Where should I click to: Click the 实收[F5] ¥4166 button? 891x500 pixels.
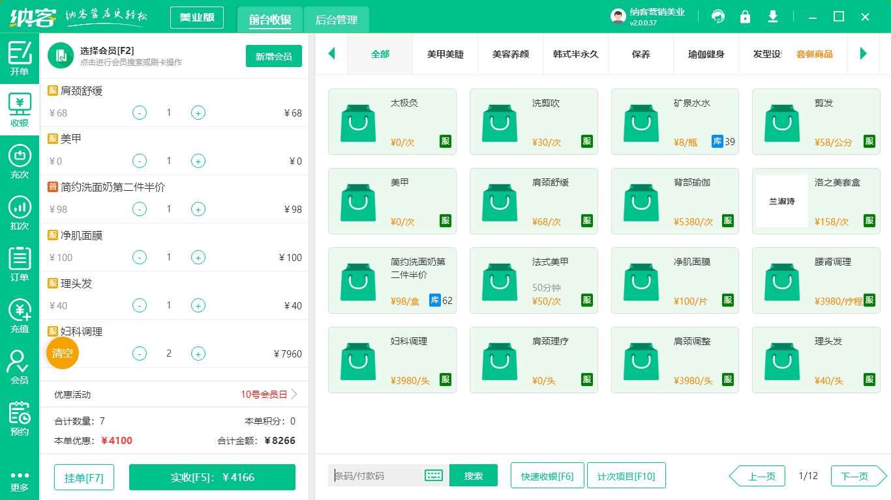[213, 477]
